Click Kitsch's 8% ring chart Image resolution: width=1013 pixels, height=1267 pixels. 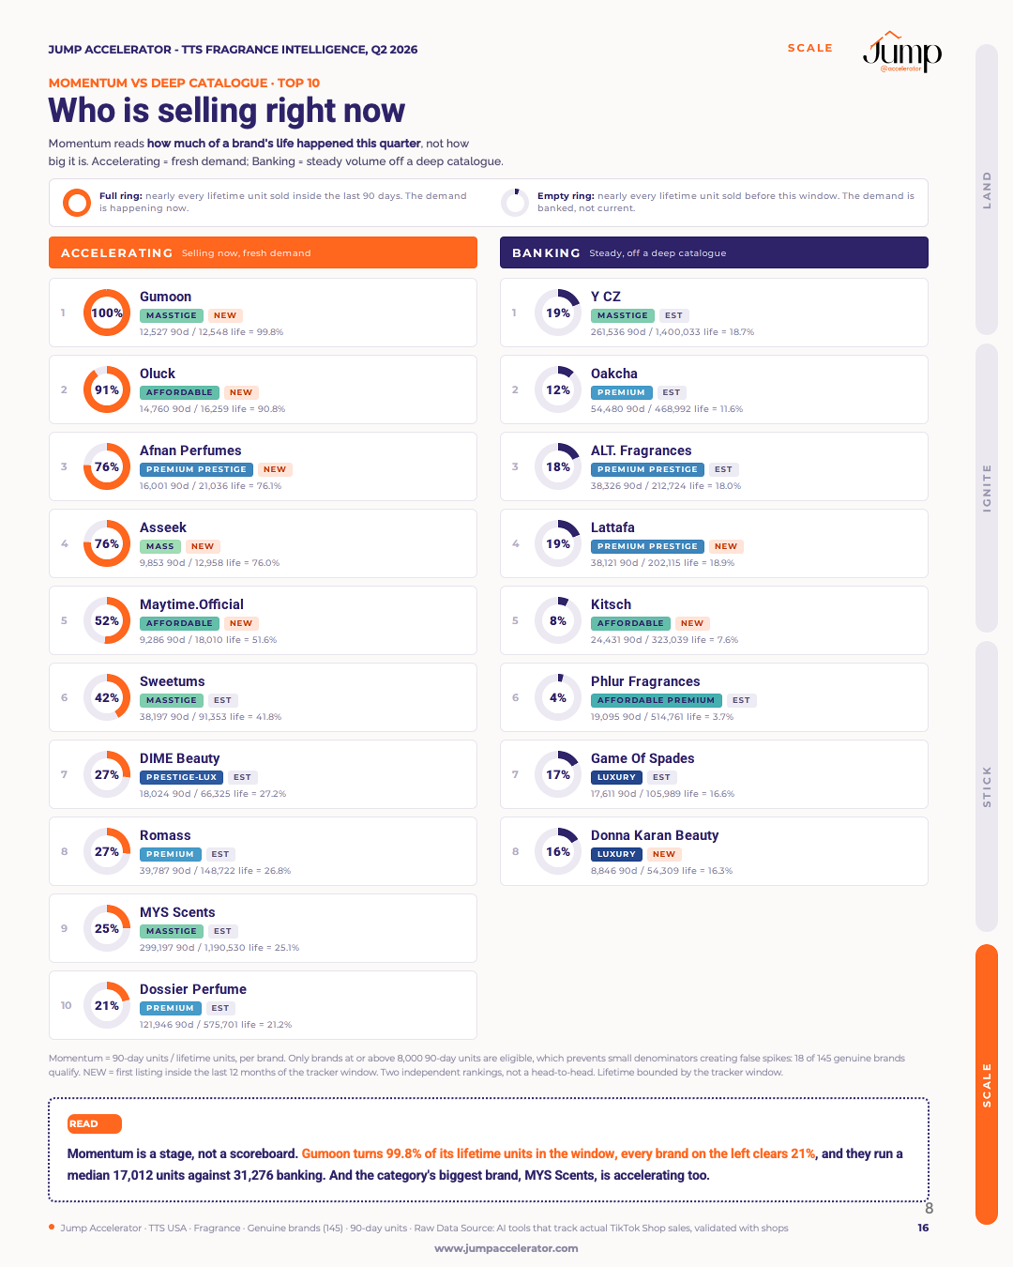558,620
